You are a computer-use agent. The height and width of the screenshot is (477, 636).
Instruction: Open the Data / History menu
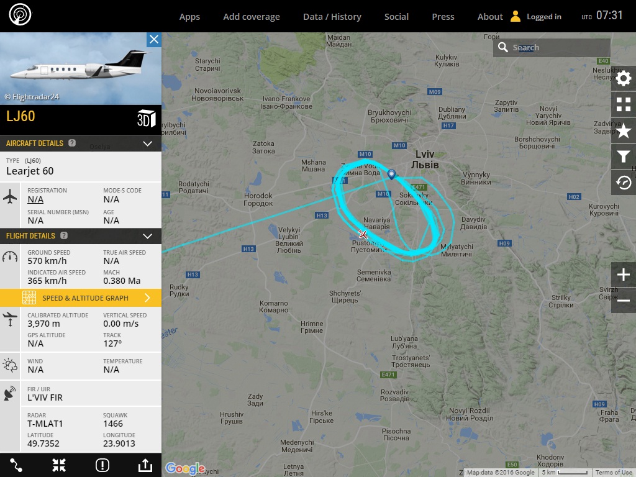(332, 17)
